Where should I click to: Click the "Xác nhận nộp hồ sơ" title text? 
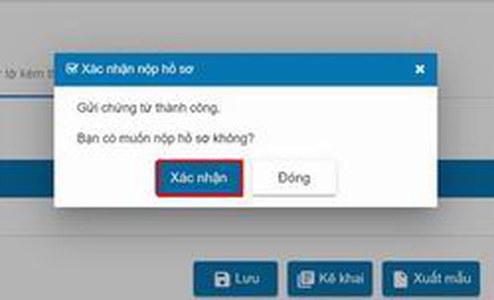pos(137,69)
